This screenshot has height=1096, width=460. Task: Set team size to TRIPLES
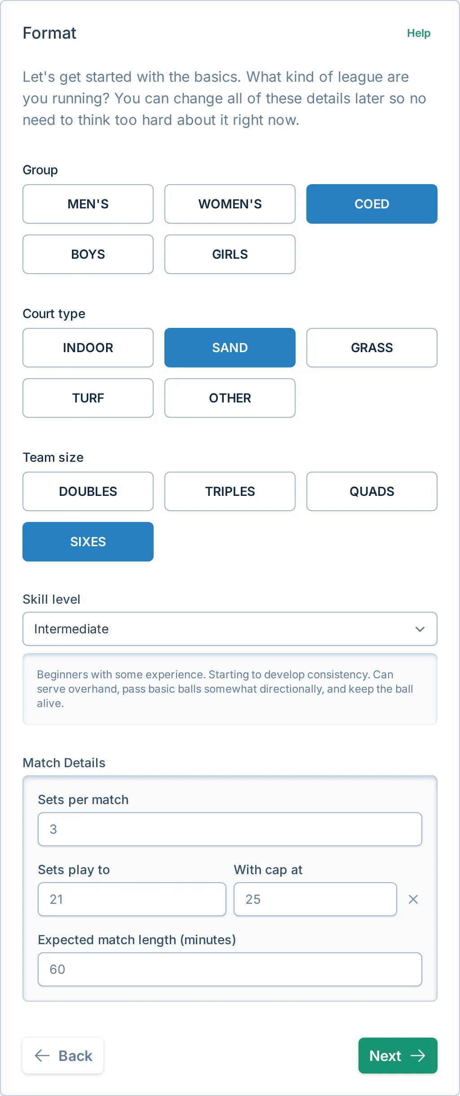(x=230, y=491)
